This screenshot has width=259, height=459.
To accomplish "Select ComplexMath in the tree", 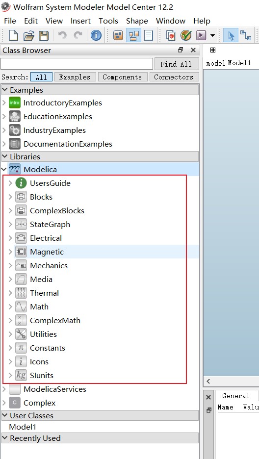I will coord(55,321).
